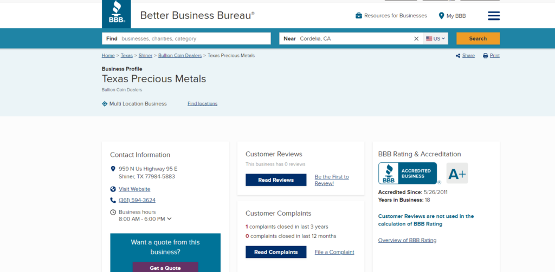Click 'This business has 0 reviews' text

coord(275,164)
